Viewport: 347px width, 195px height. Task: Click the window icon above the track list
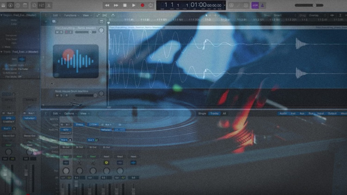click(101, 21)
